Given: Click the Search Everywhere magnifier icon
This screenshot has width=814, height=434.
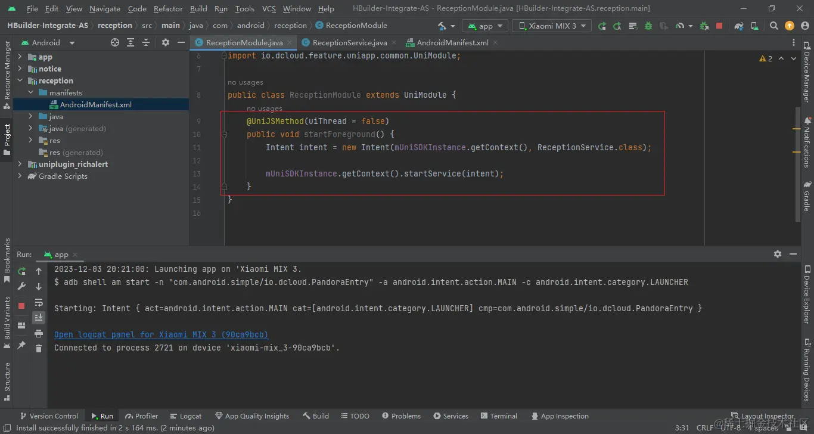Looking at the screenshot, I should 774,26.
